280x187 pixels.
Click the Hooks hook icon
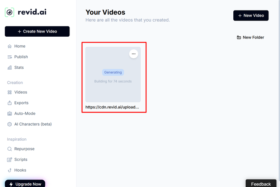point(10,170)
